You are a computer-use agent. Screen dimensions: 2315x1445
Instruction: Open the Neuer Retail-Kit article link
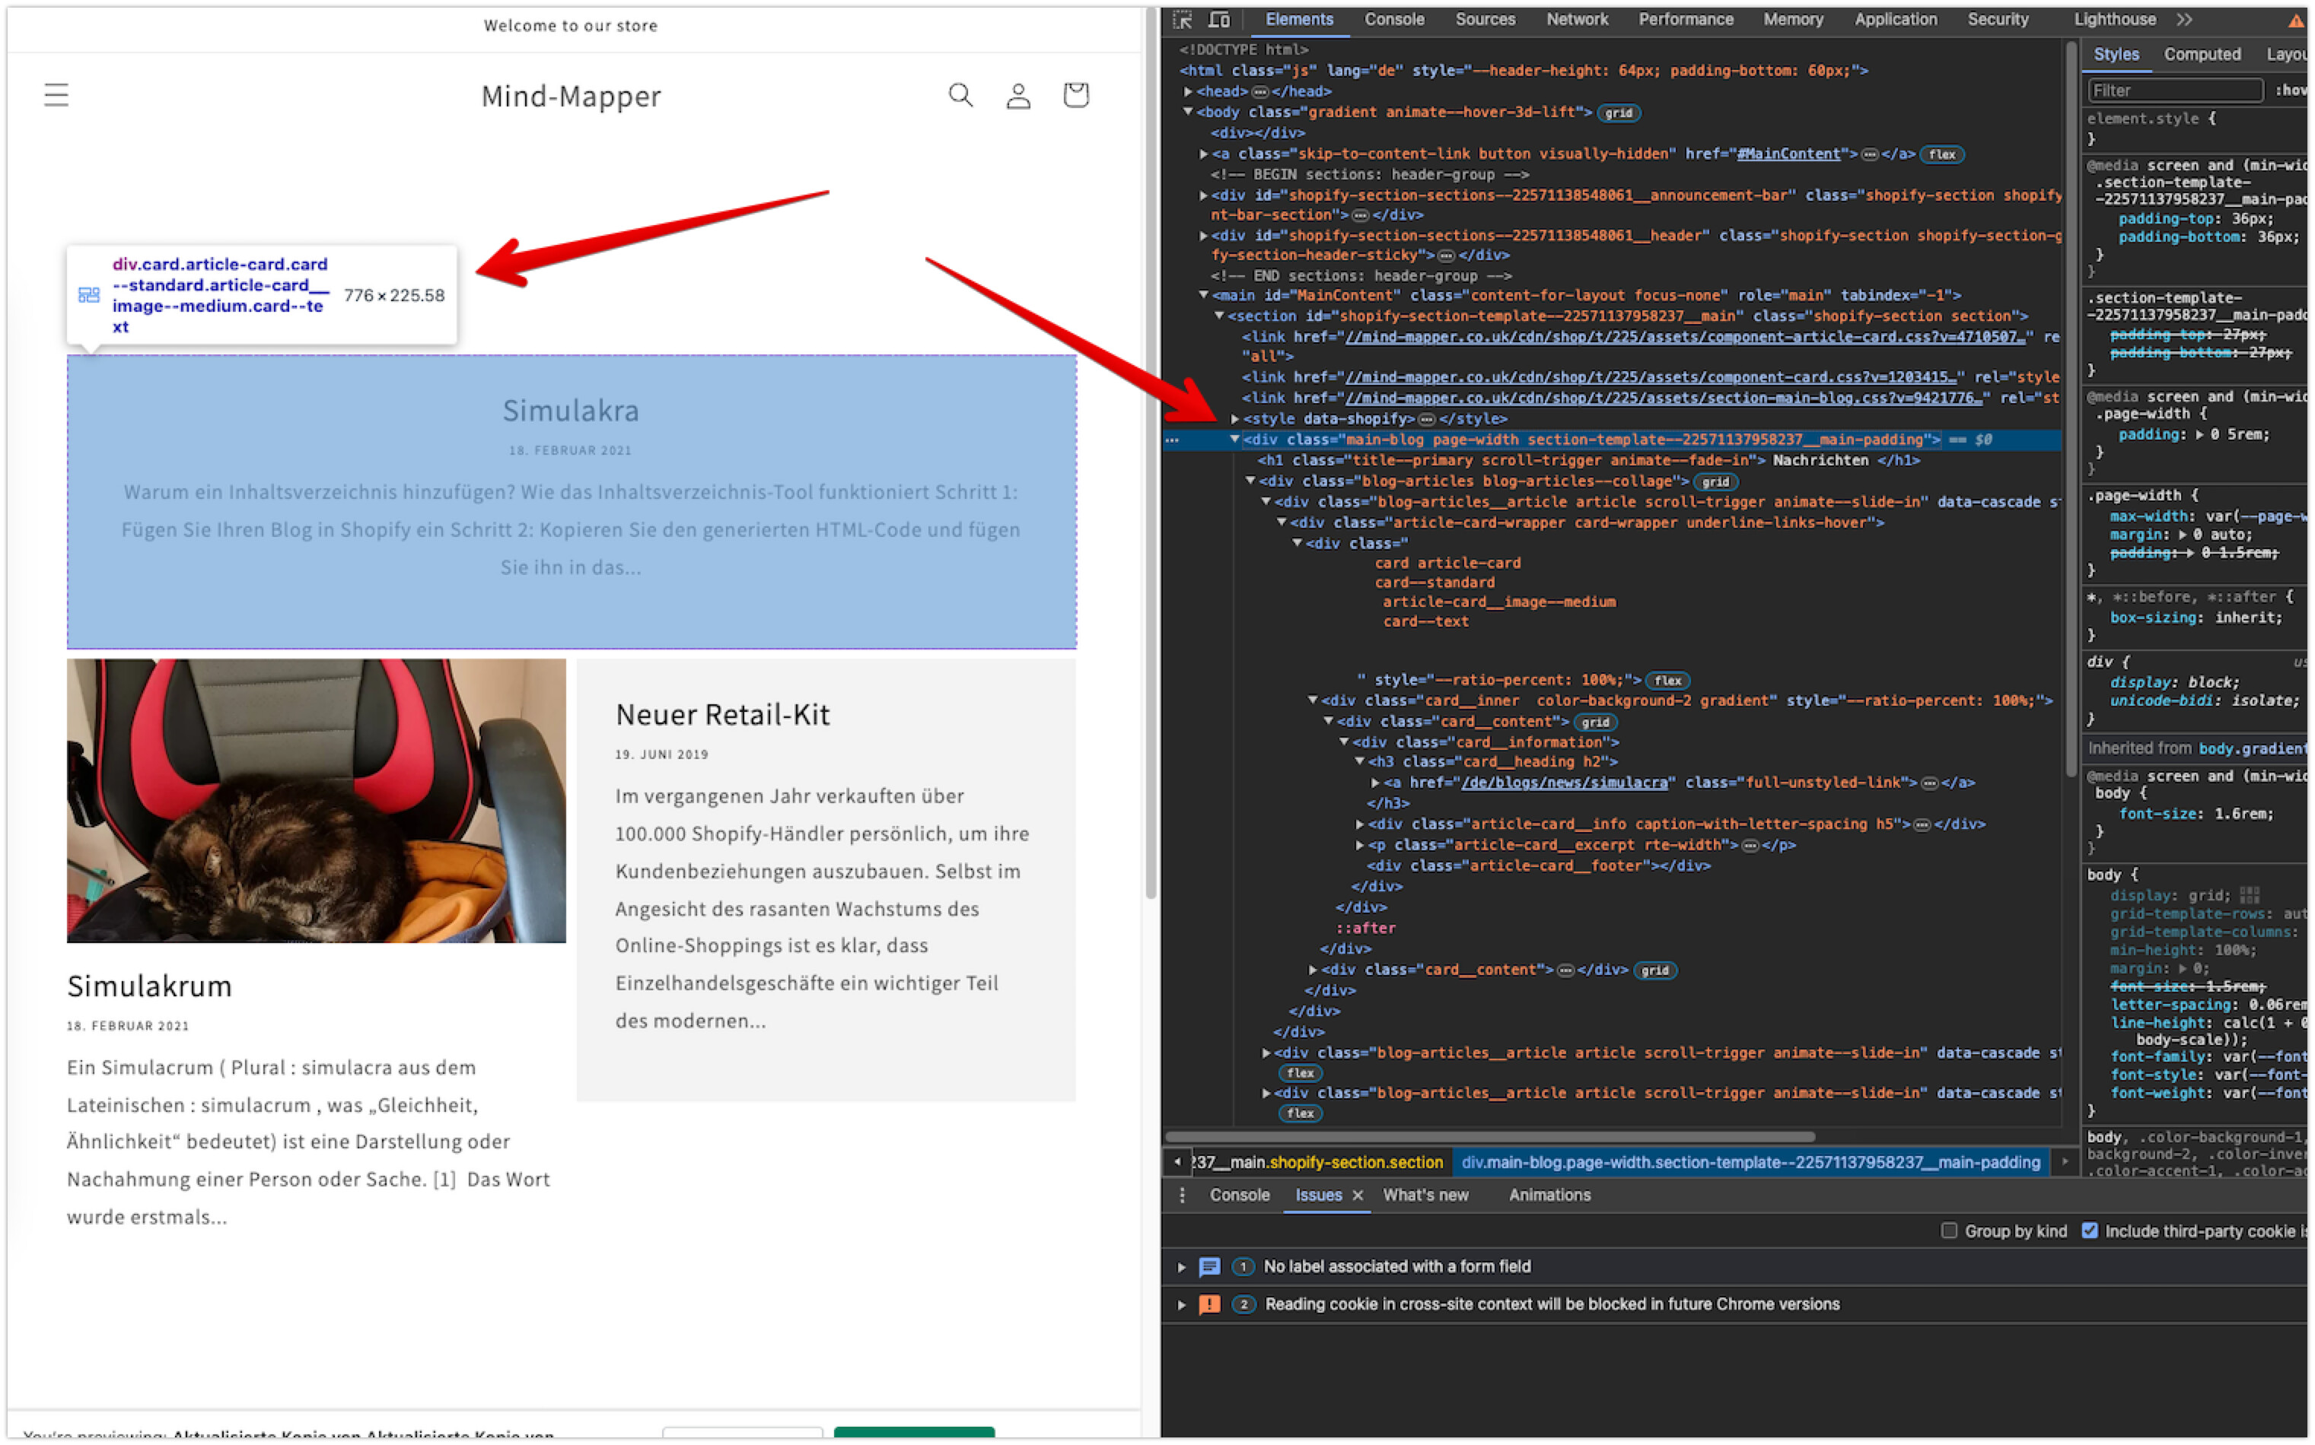pos(722,715)
